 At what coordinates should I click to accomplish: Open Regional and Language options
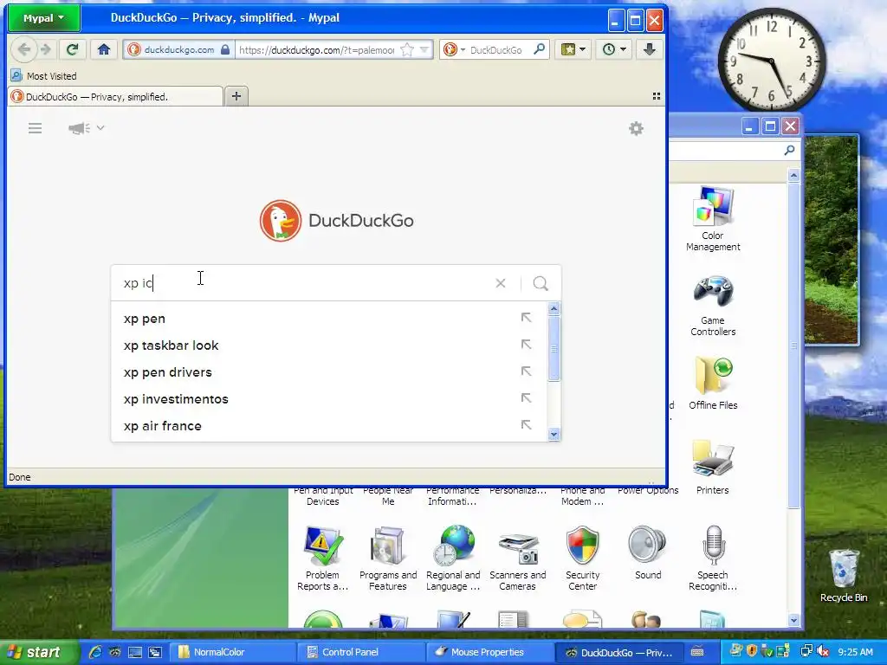(453, 558)
